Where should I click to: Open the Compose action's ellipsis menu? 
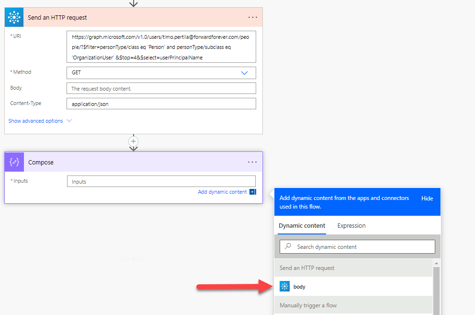coord(252,162)
